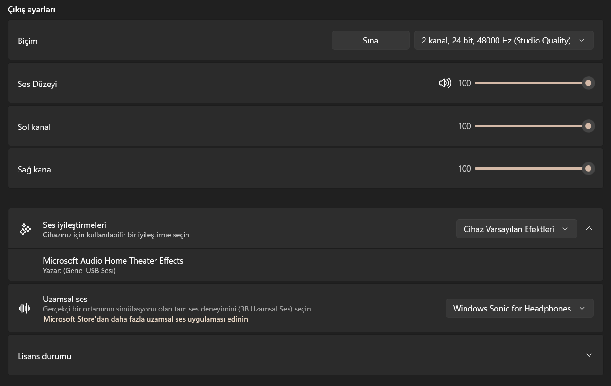Screen dimensions: 611x386
Task: Click the Sağ kanal slider handle
Action: pyautogui.click(x=588, y=169)
